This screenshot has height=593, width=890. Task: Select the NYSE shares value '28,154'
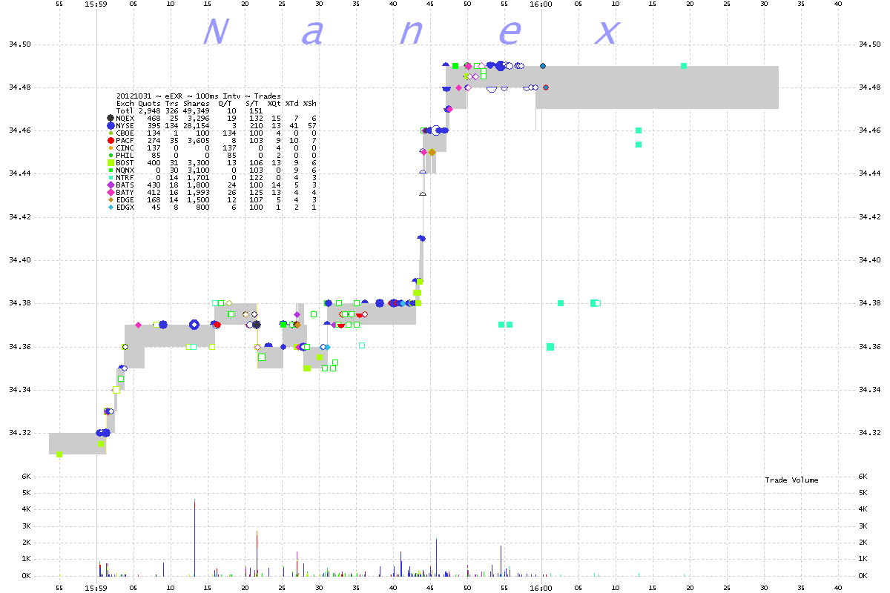tap(197, 125)
